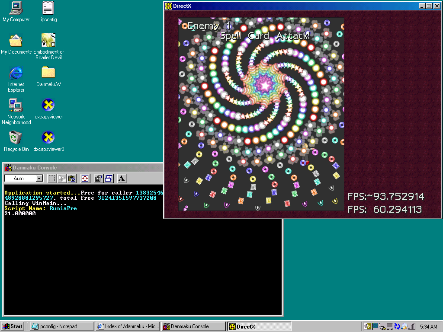Click the Danmaku Console title bar icon
The image size is (443, 332).
[8, 168]
